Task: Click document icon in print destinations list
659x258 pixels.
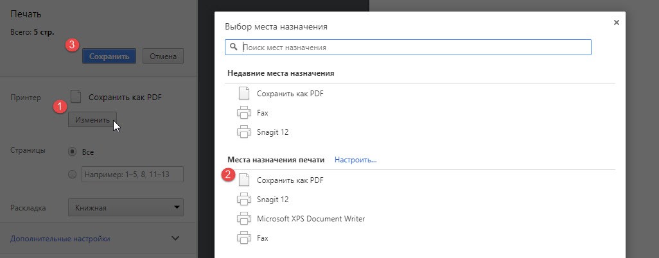Action: 244,180
